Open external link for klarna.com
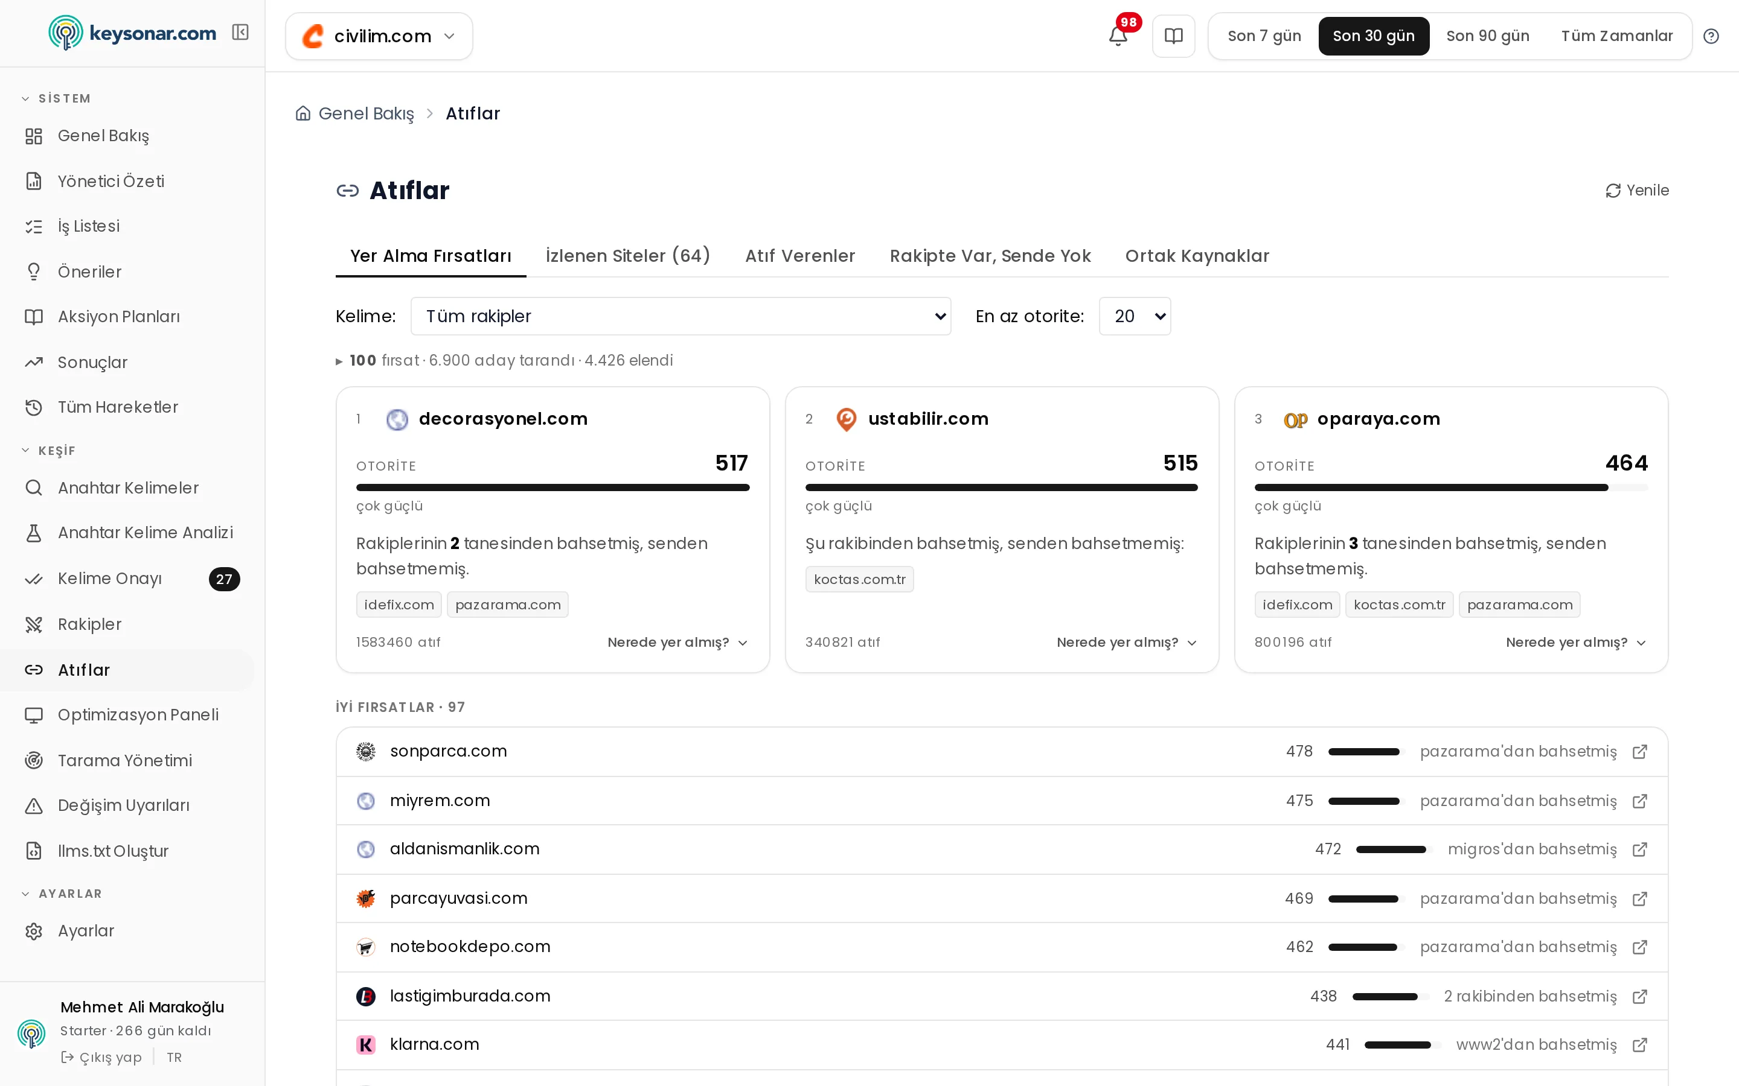The height and width of the screenshot is (1086, 1739). coord(1640,1045)
